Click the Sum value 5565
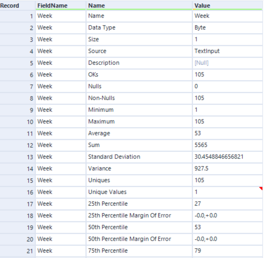The height and width of the screenshot is (258, 264). pos(200,145)
